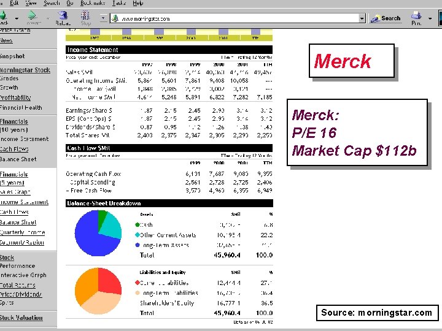
Task: Click the assets pie chart
Action: (98, 233)
